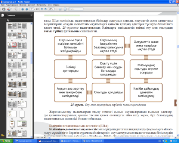
Task: Open the Просмотр menu
Action: (x=23, y=5)
